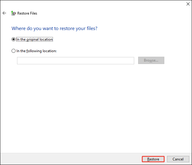Select the "In the original location" radio button

coord(13,39)
